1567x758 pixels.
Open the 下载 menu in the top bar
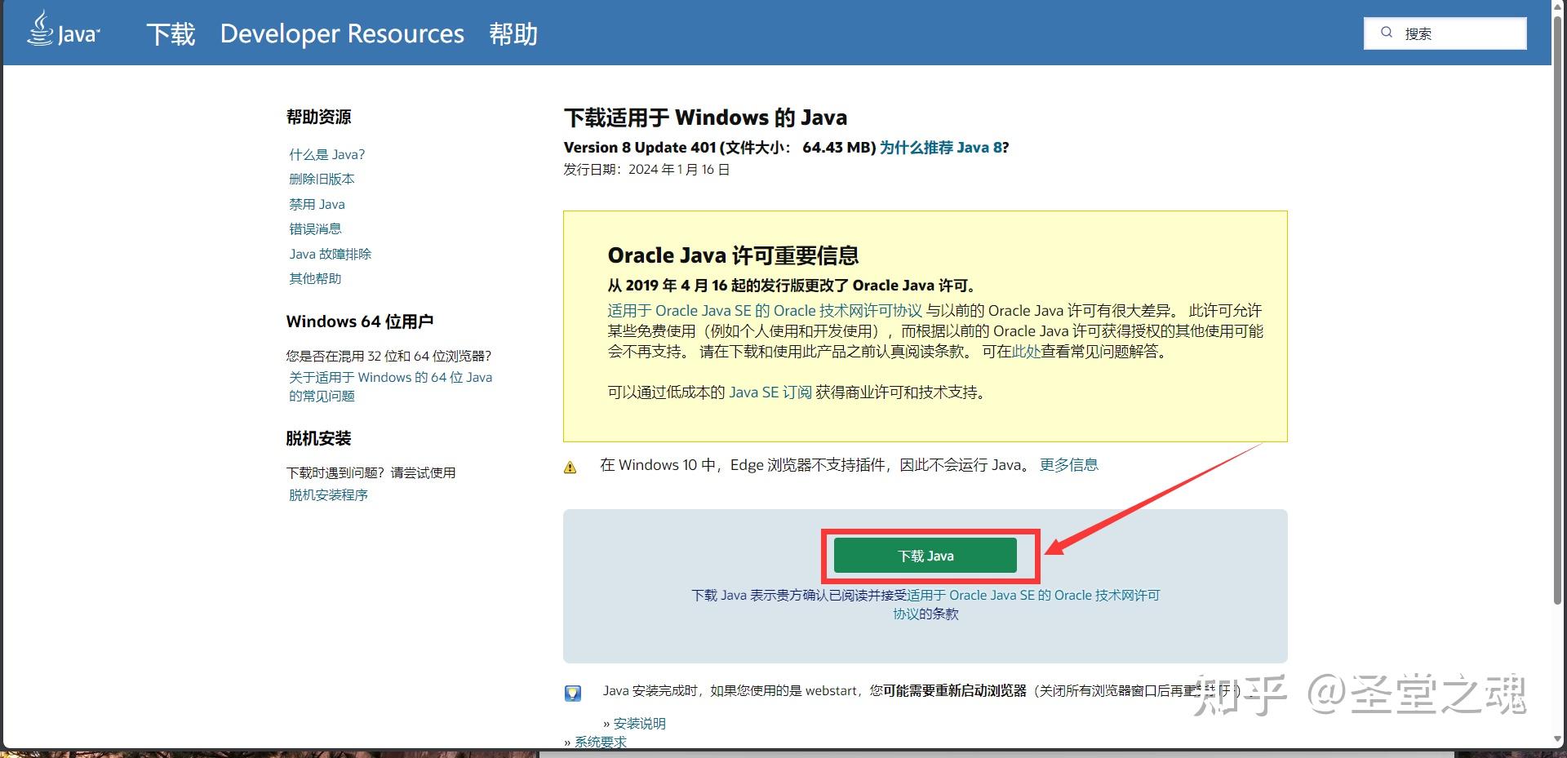click(171, 34)
